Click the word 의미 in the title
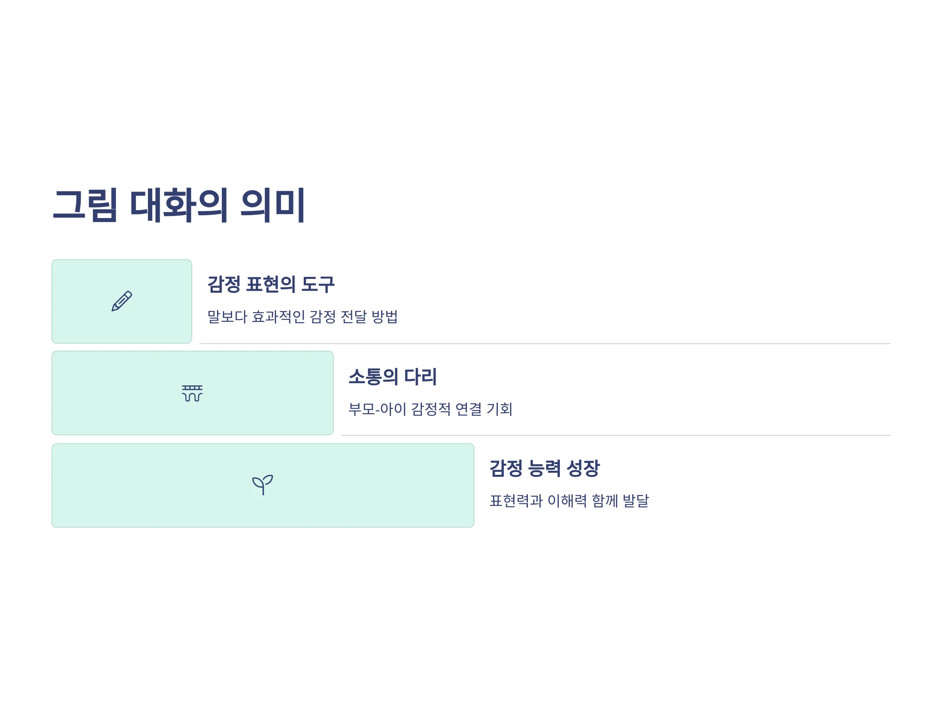949x711 pixels. pos(273,205)
